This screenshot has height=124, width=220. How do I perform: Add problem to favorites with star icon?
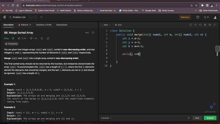pyautogui.click(x=42, y=38)
